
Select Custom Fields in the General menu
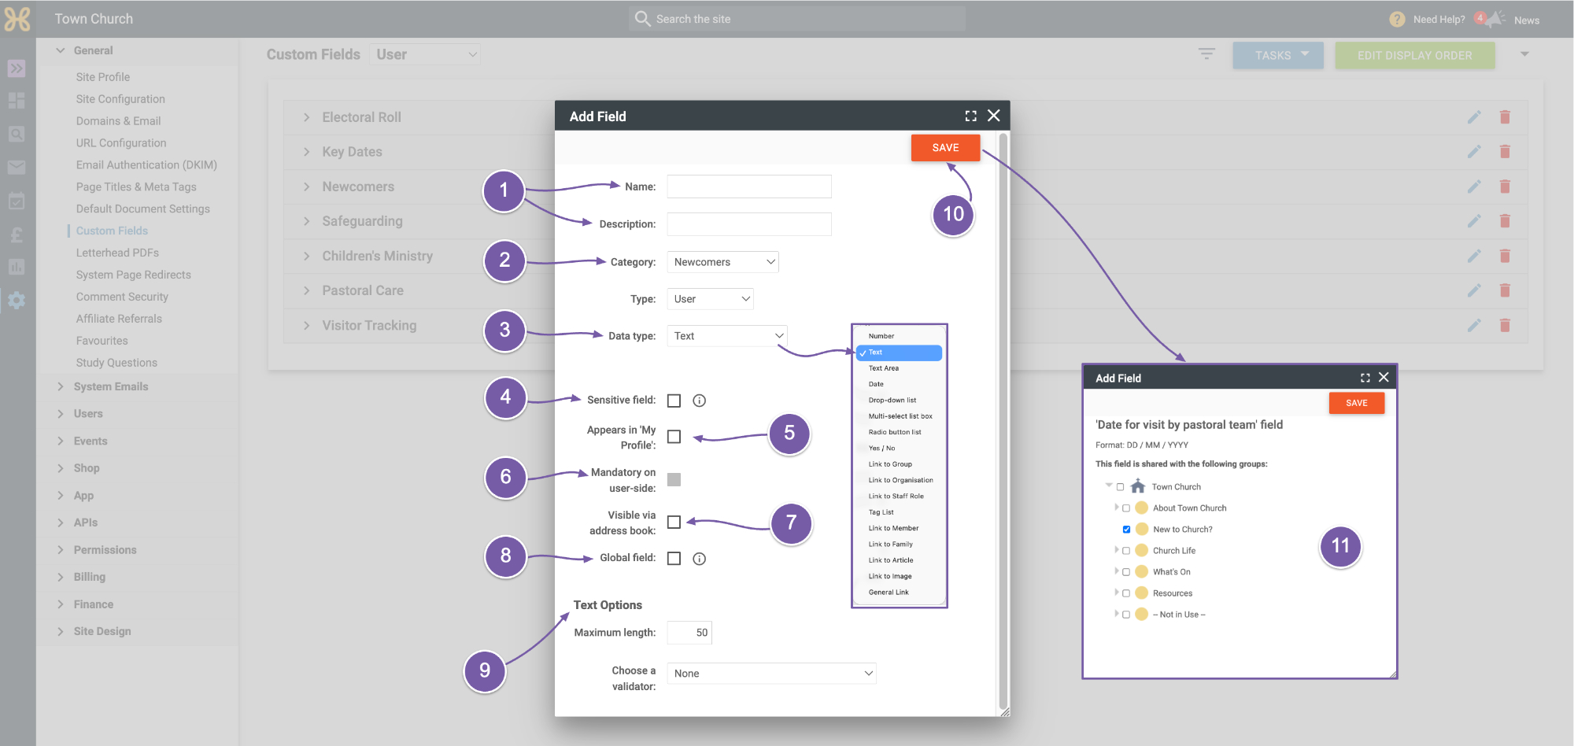[x=112, y=231]
